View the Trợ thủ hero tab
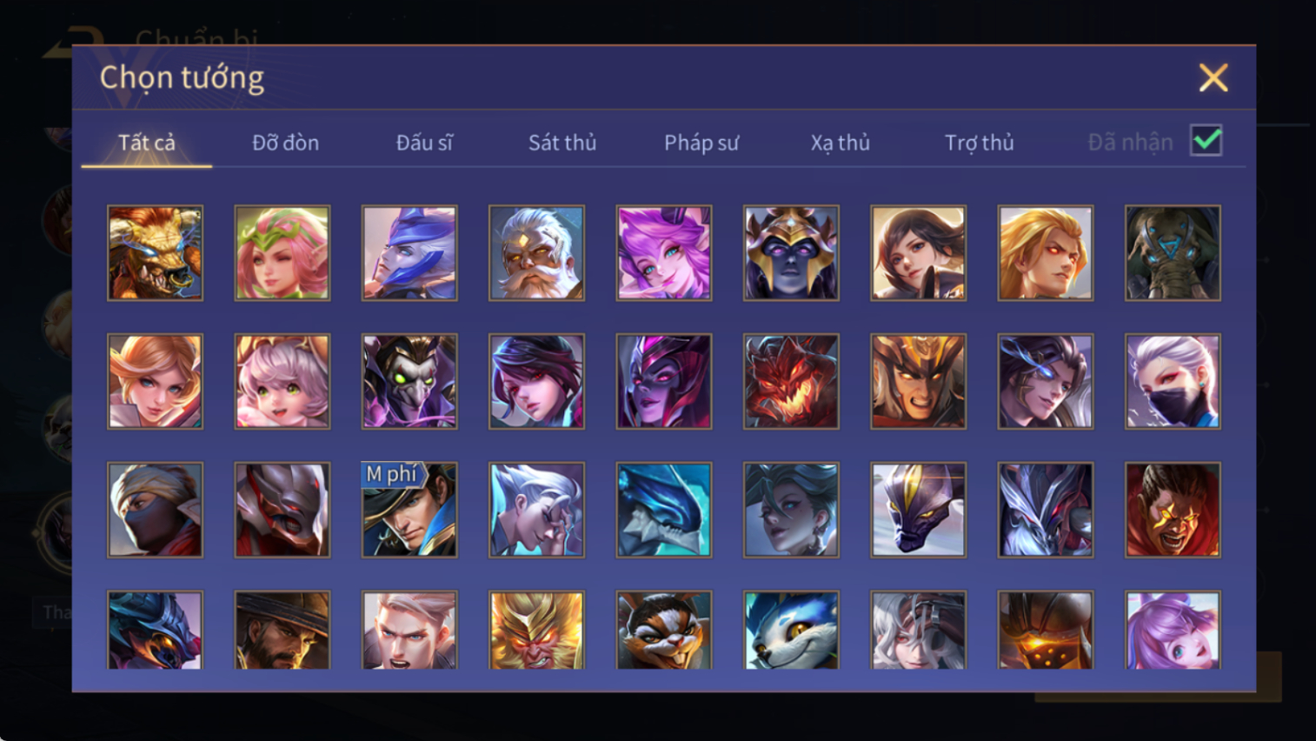1316x741 pixels. [979, 143]
